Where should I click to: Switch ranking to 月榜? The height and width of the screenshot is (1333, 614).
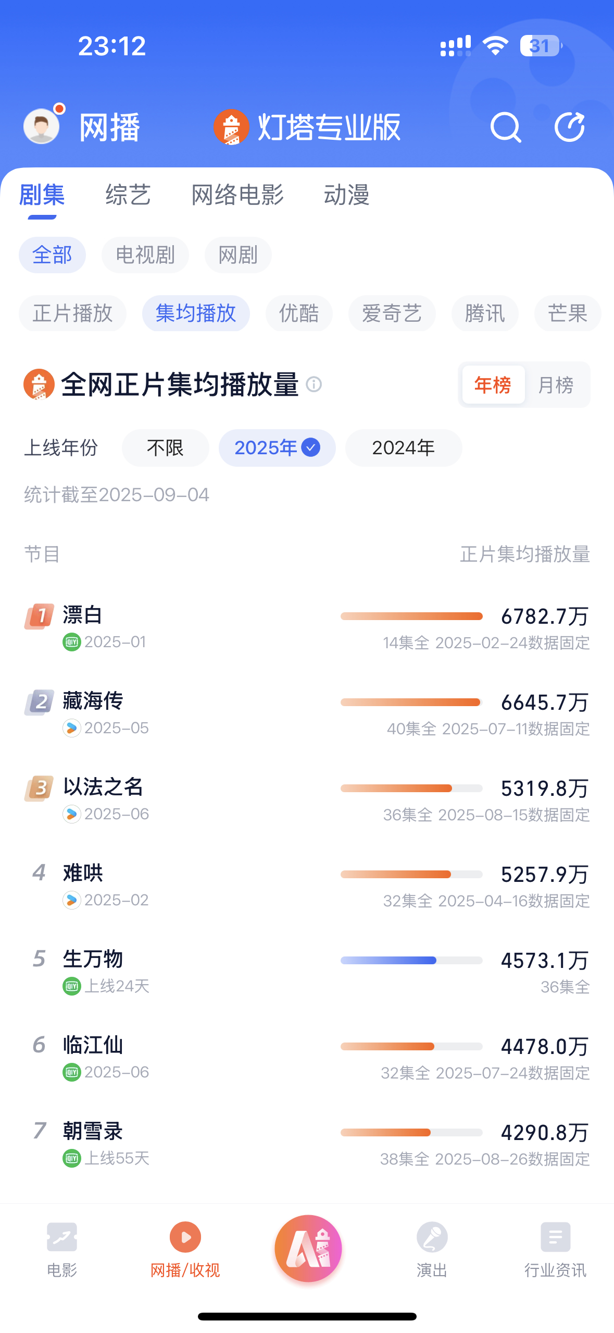click(556, 385)
